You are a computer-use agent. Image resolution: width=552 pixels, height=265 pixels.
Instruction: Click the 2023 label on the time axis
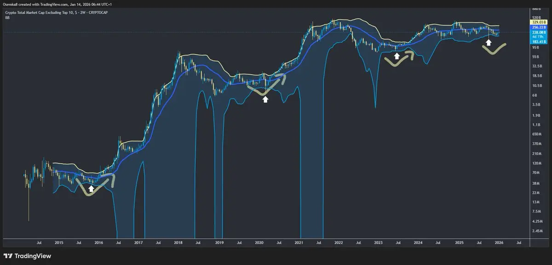pyautogui.click(x=379, y=242)
